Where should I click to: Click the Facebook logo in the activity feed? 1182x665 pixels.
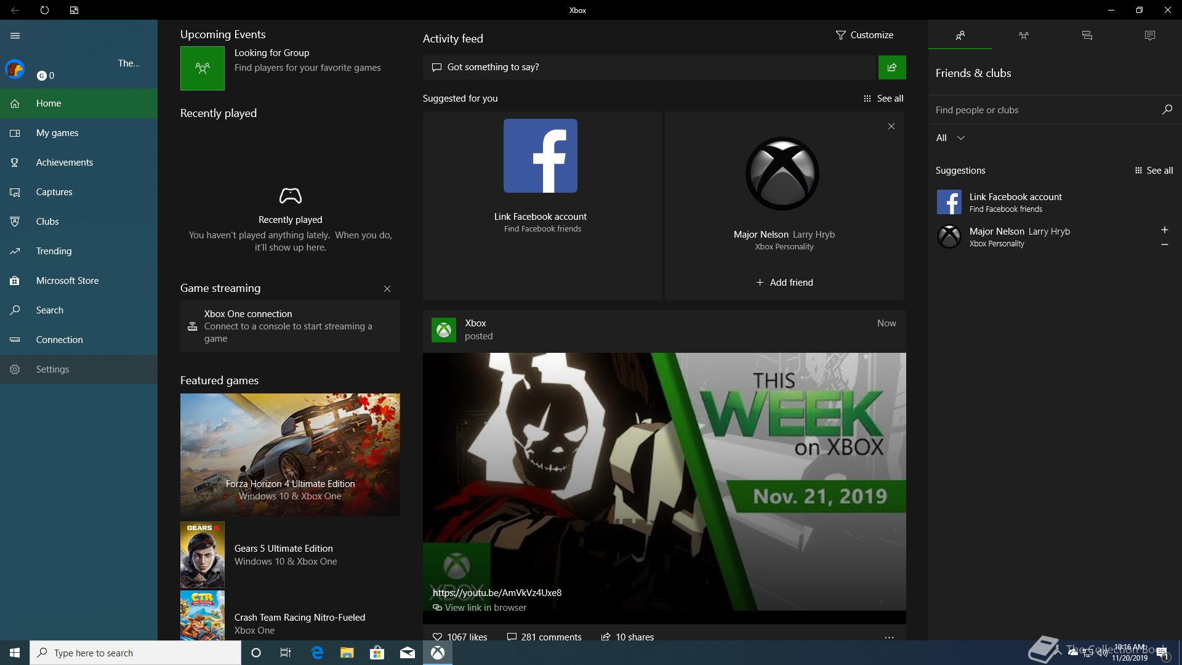541,156
